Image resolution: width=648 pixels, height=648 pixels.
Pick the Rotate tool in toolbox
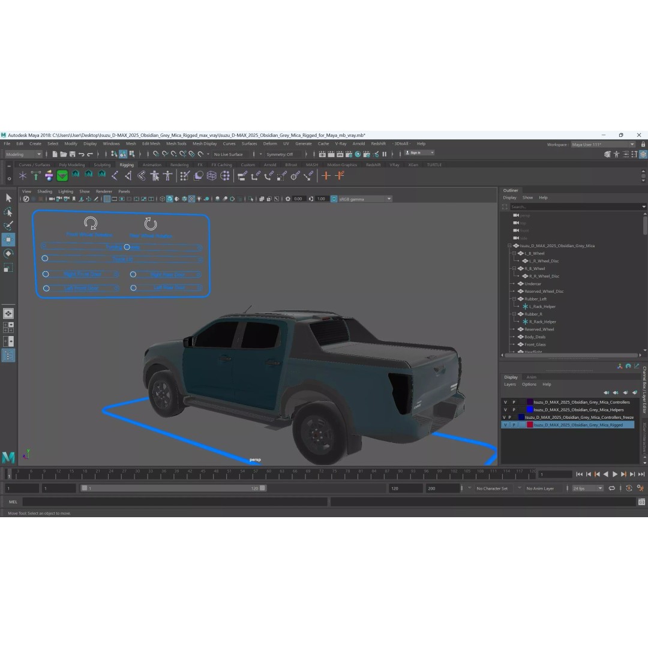[x=8, y=254]
